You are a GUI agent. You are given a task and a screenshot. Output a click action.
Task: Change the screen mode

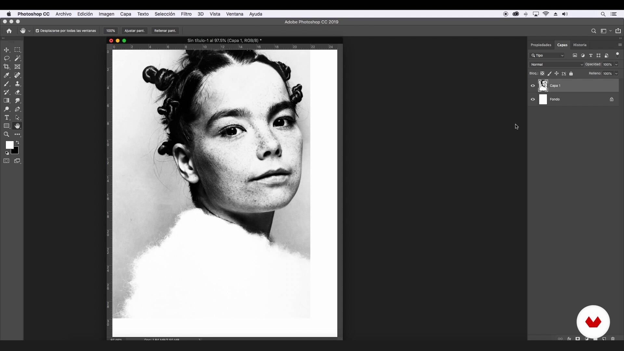(x=18, y=161)
